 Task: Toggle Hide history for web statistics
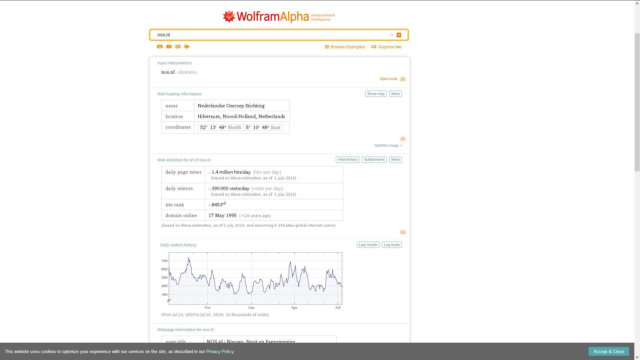coord(347,160)
